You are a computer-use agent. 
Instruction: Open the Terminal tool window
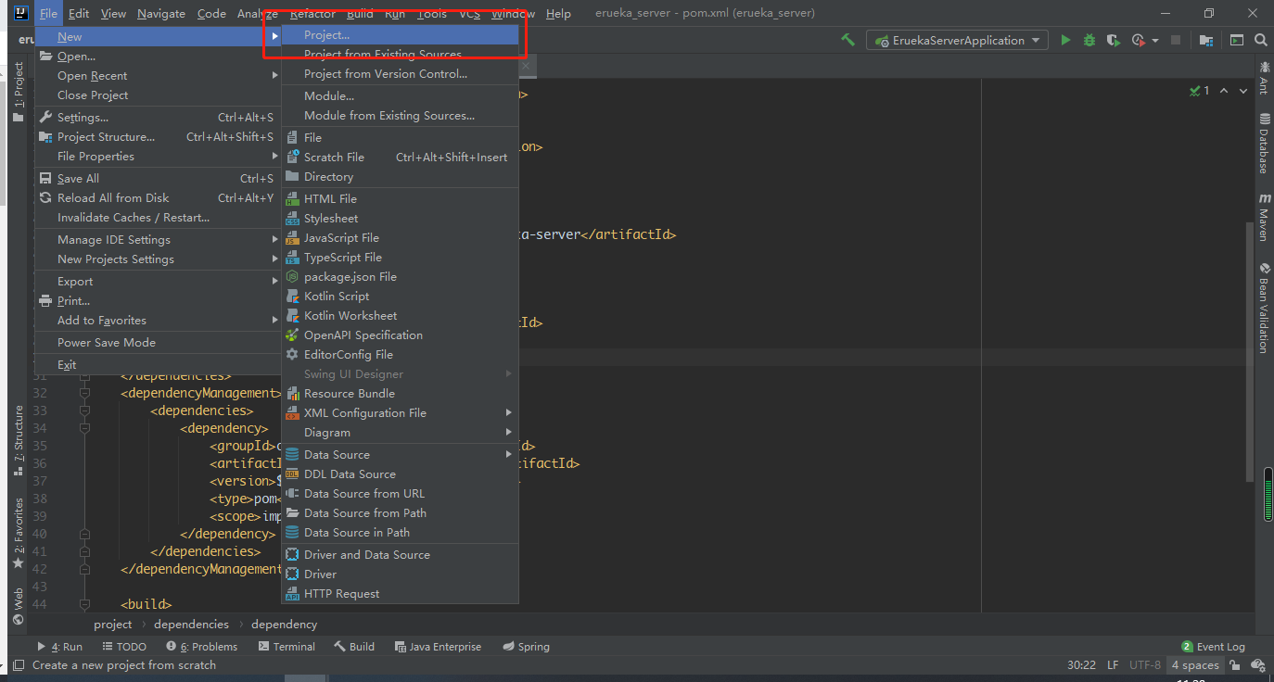point(287,647)
